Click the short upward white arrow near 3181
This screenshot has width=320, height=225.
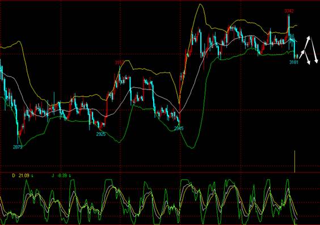click(302, 54)
